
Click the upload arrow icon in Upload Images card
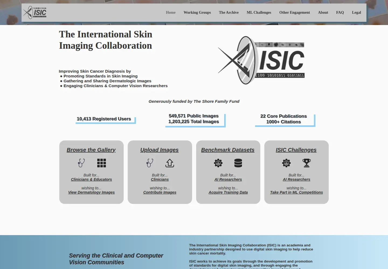pyautogui.click(x=170, y=163)
